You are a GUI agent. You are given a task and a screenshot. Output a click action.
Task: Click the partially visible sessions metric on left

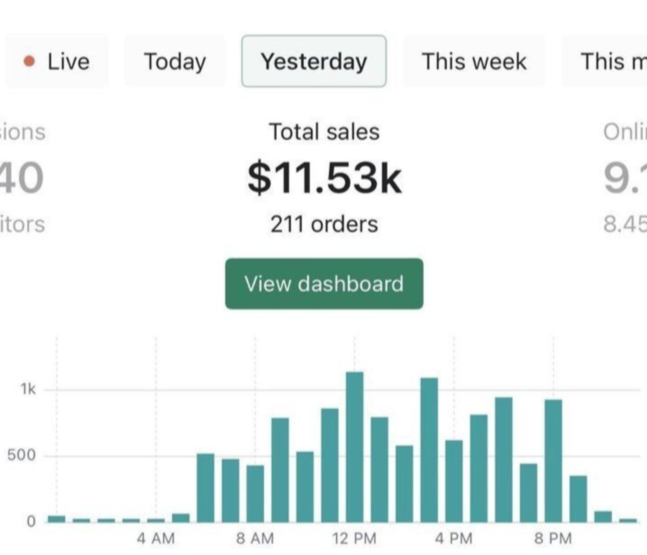(23, 178)
